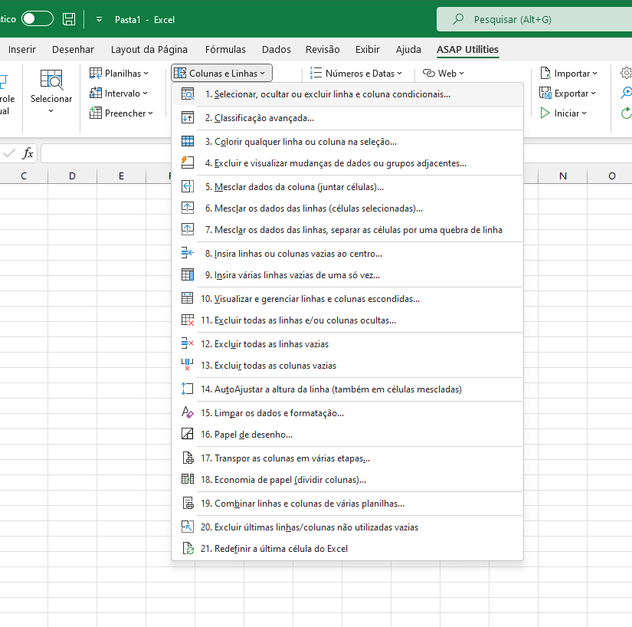Expand the Iniciar dropdown
Screen dimensions: 632x627
[x=564, y=113]
